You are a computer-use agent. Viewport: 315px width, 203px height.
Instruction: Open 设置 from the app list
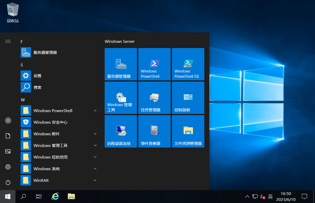pyautogui.click(x=59, y=76)
